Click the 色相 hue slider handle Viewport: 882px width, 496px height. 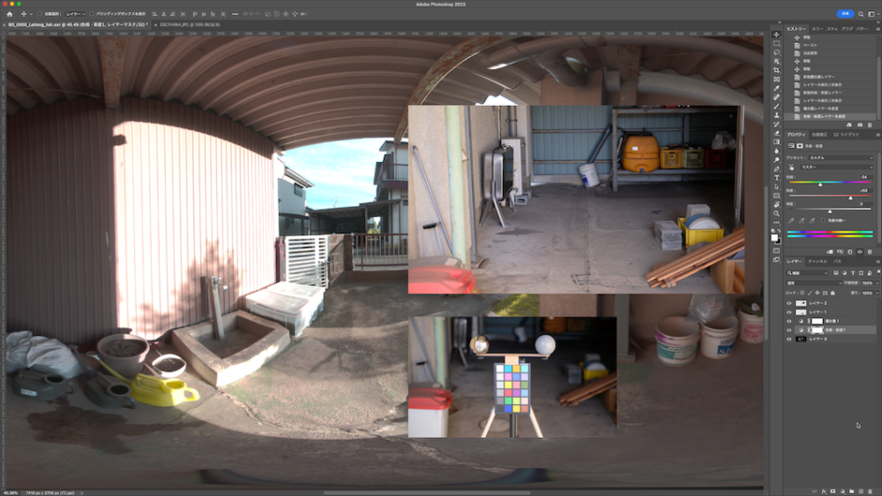point(820,184)
